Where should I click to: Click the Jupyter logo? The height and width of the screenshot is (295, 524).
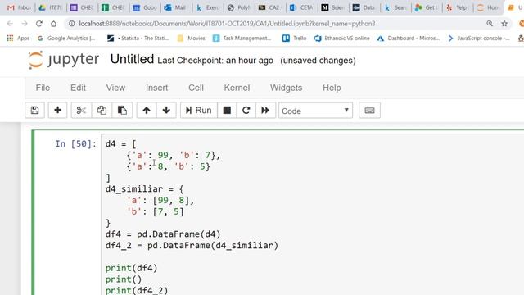[64, 60]
